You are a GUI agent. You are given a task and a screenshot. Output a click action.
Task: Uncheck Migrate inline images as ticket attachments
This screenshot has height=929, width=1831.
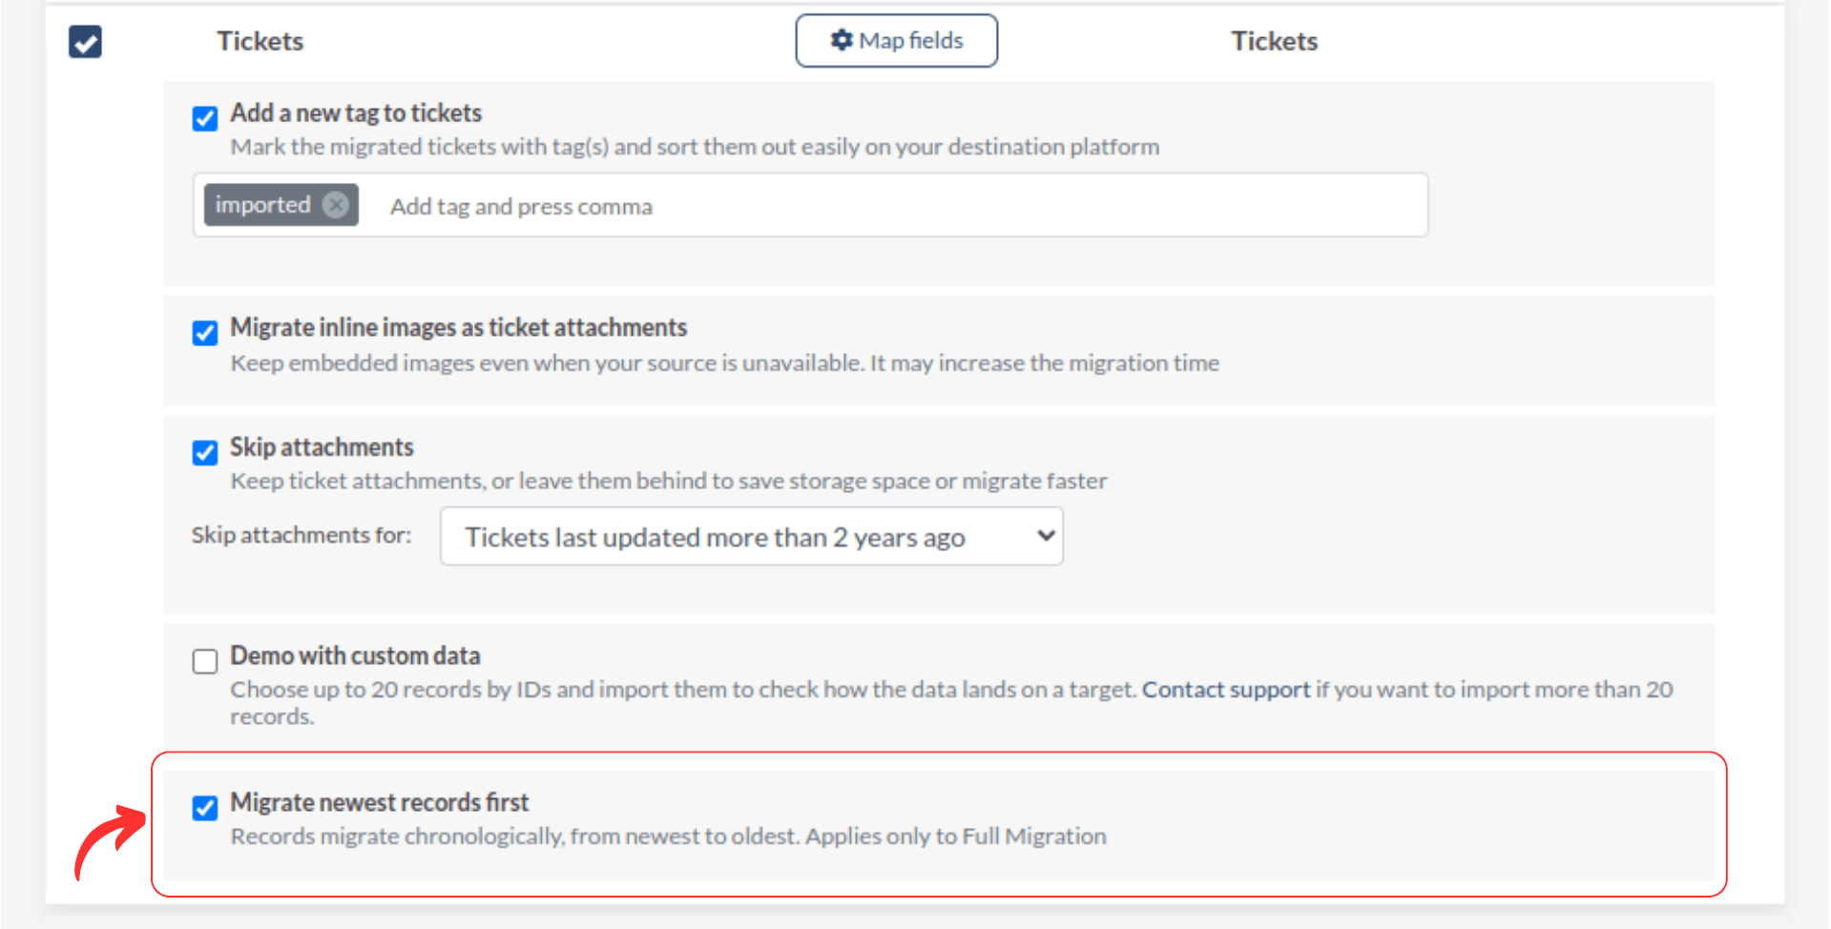pos(205,333)
